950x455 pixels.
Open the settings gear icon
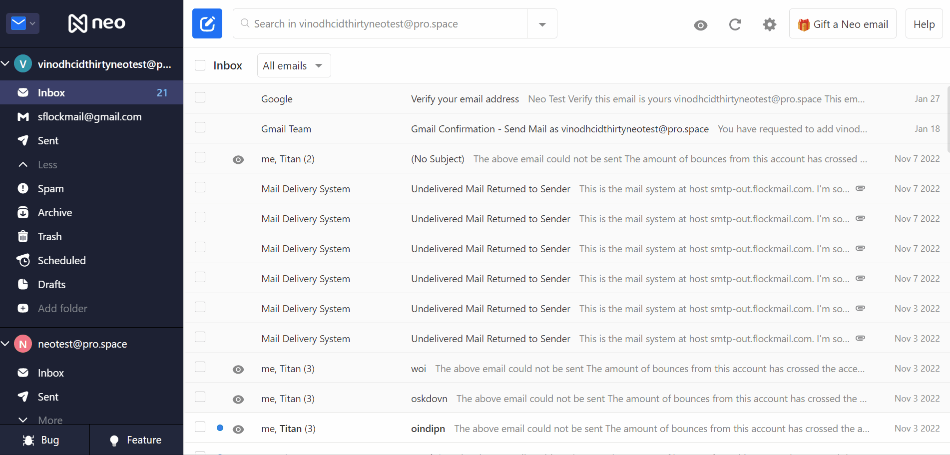tap(769, 24)
